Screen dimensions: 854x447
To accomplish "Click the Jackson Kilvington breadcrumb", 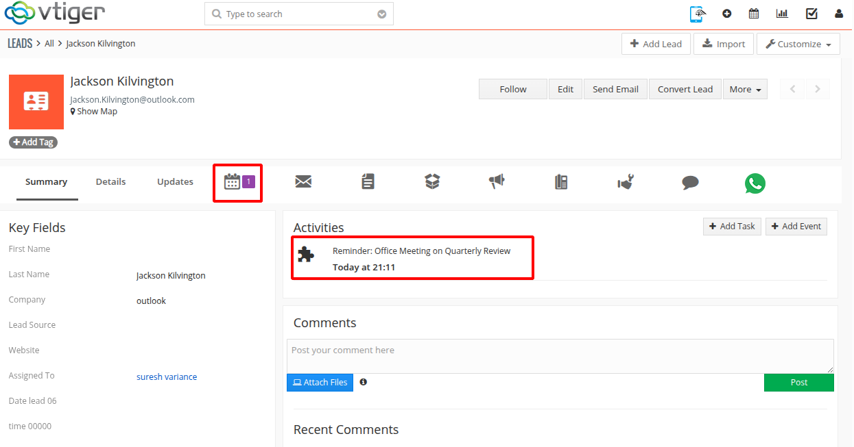I will pos(101,43).
